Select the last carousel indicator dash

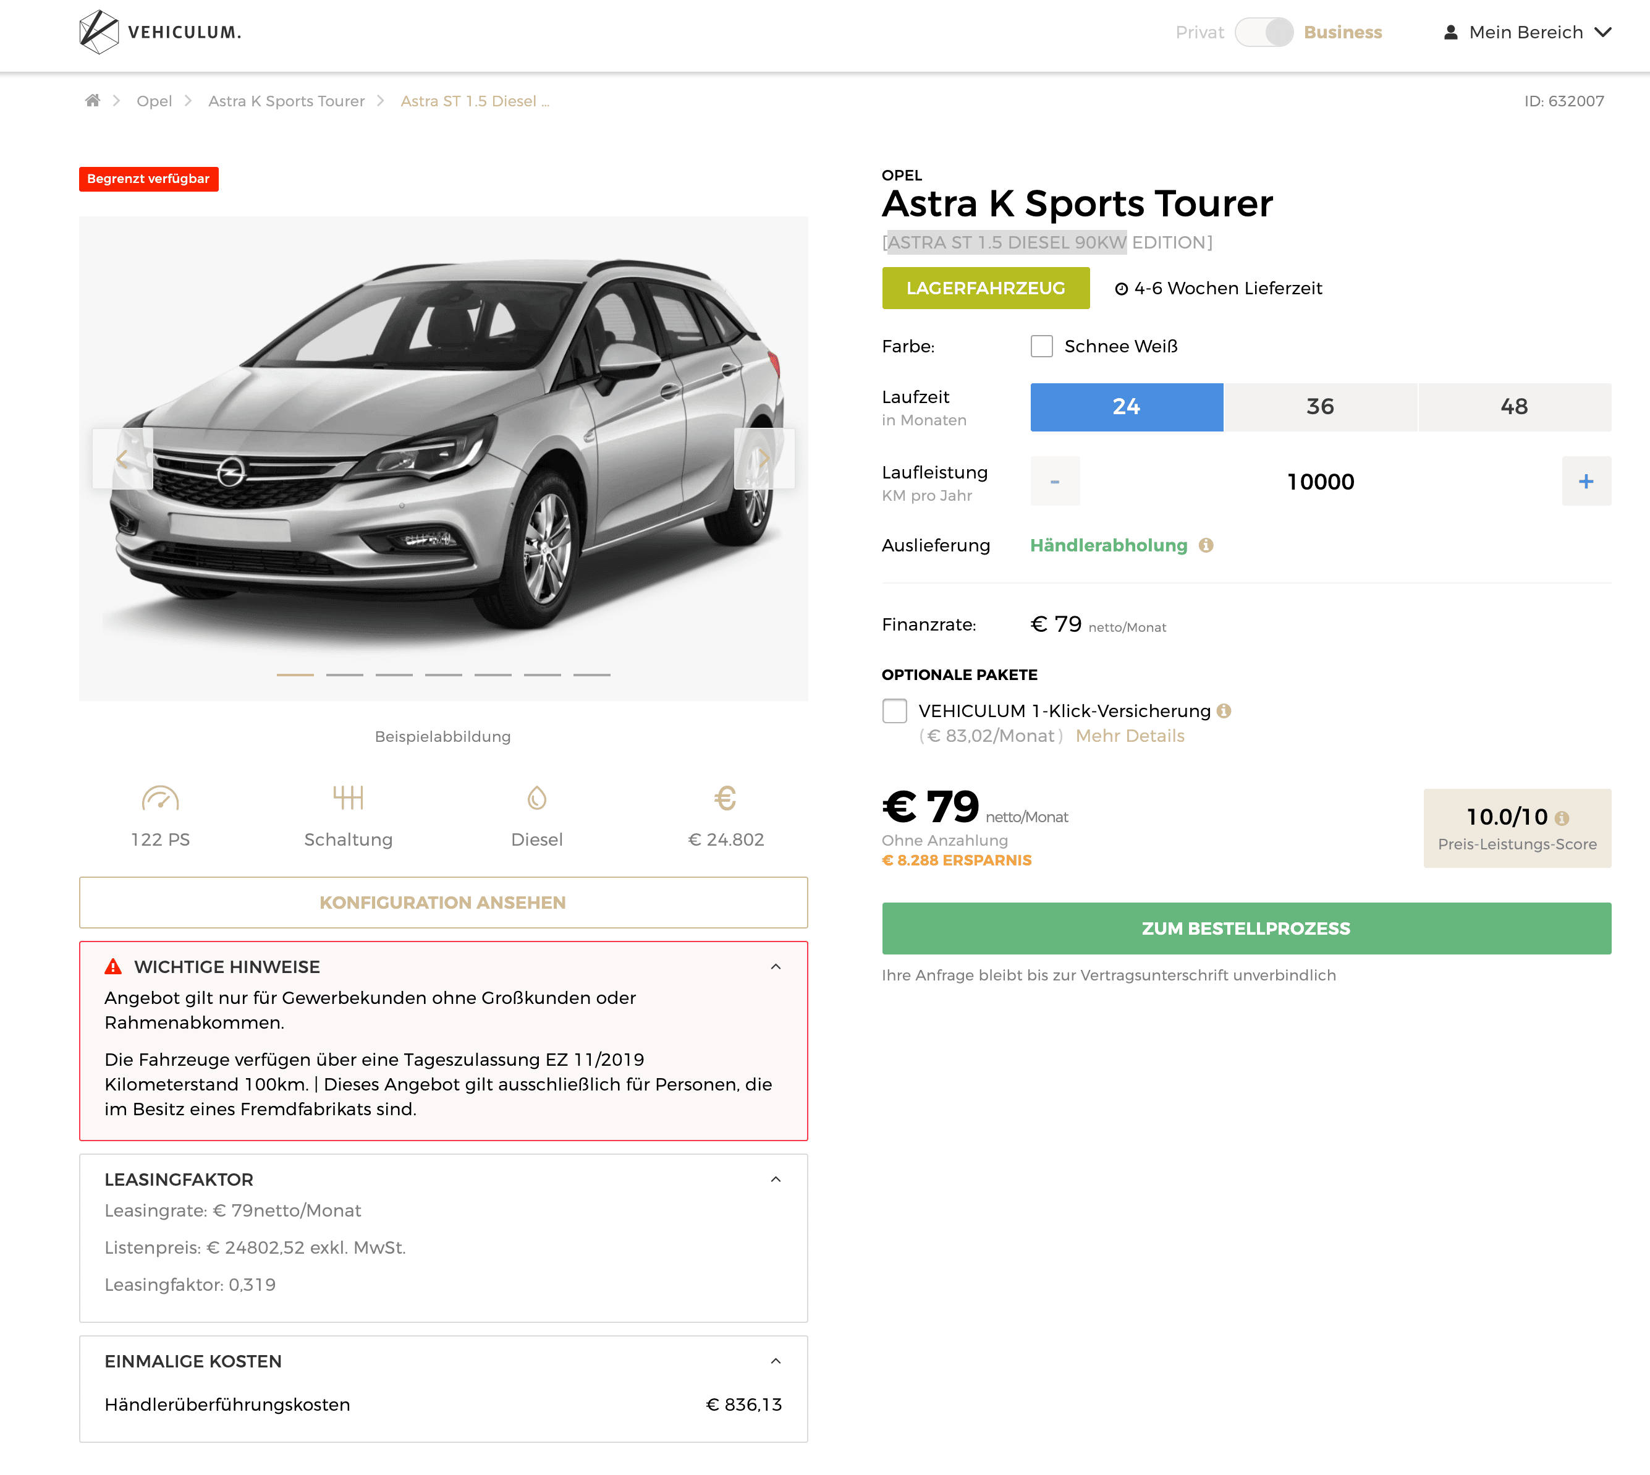(592, 674)
